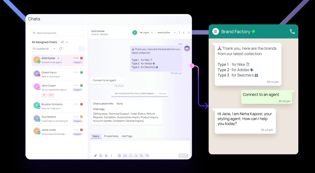This screenshot has width=315, height=173.
Task: Open the translate icon in the reply toolbar
Action: point(147,155)
